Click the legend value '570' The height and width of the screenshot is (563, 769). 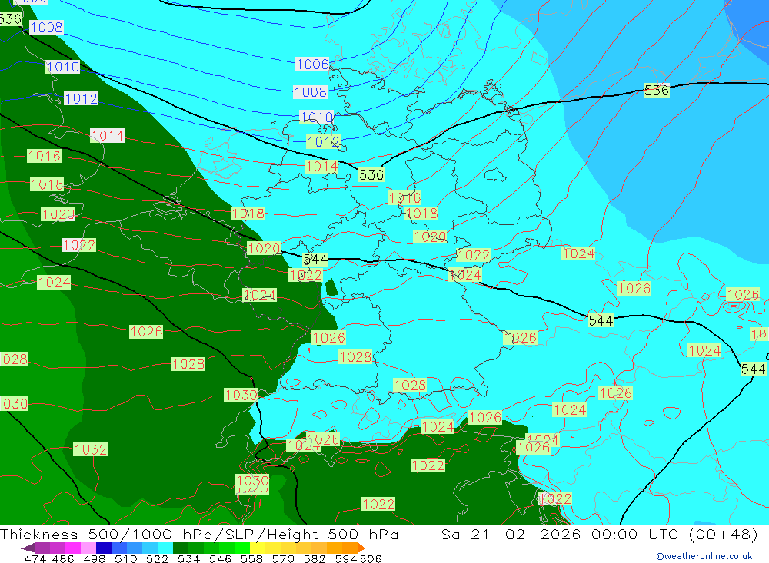click(x=283, y=558)
